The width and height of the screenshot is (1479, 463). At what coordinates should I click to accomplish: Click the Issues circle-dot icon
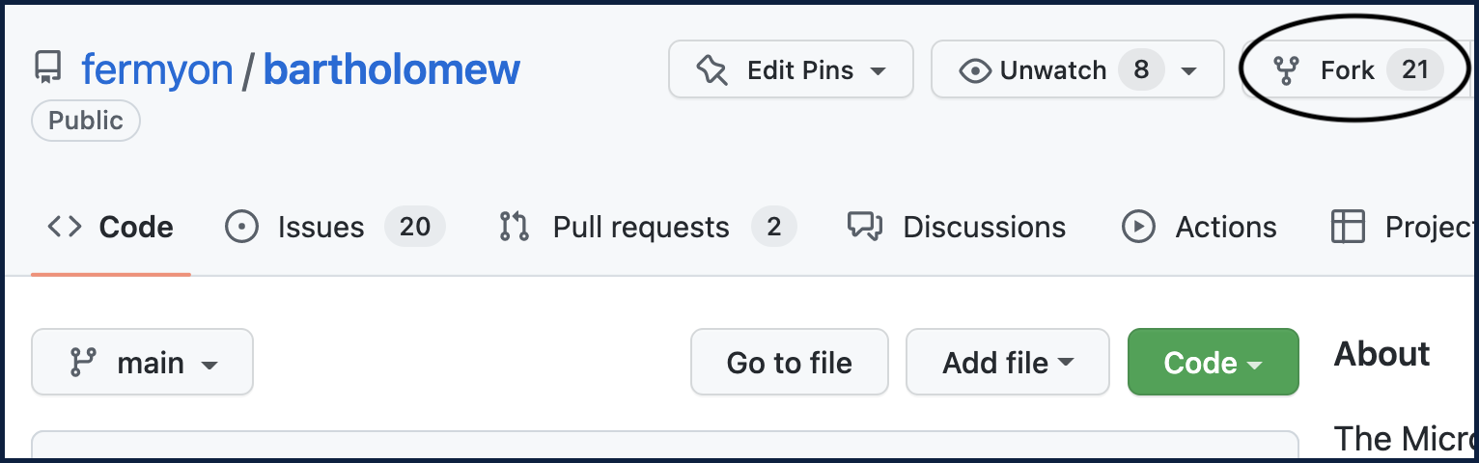click(240, 227)
